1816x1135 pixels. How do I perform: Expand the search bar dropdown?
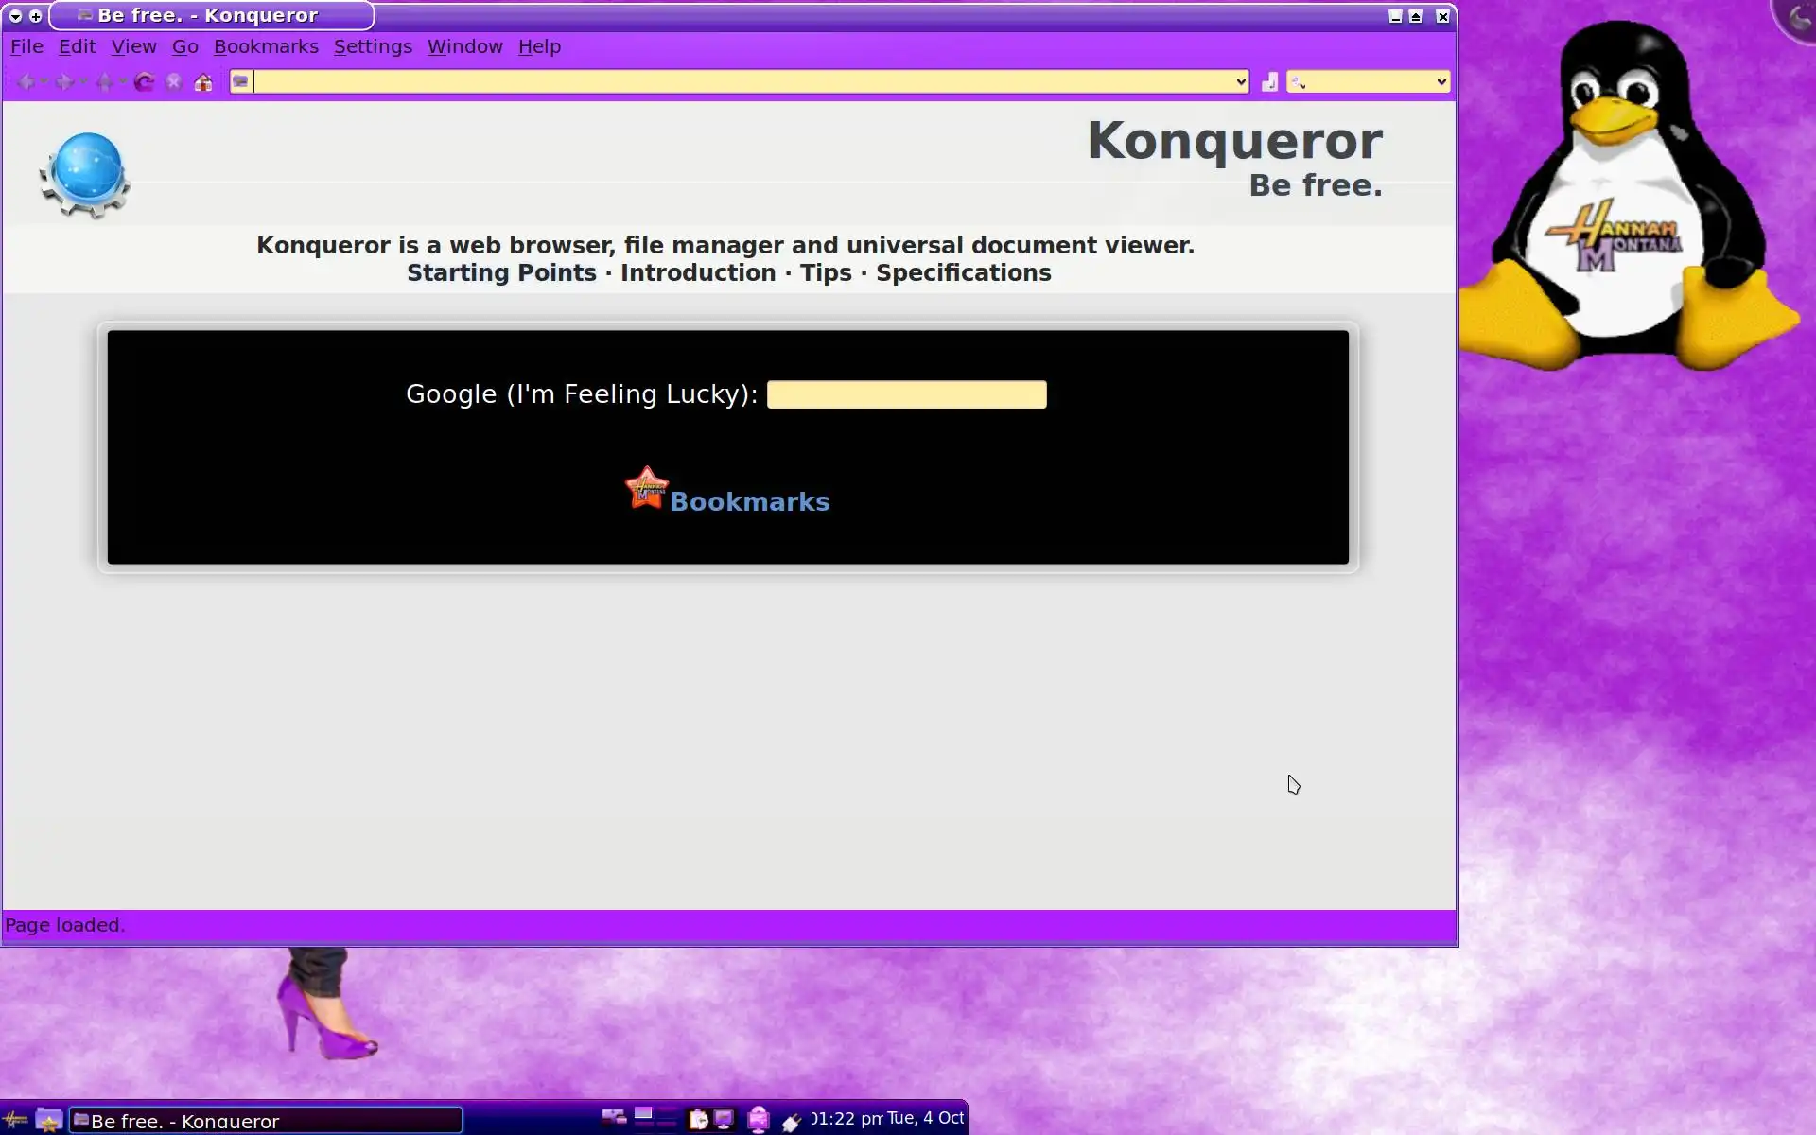click(1441, 82)
